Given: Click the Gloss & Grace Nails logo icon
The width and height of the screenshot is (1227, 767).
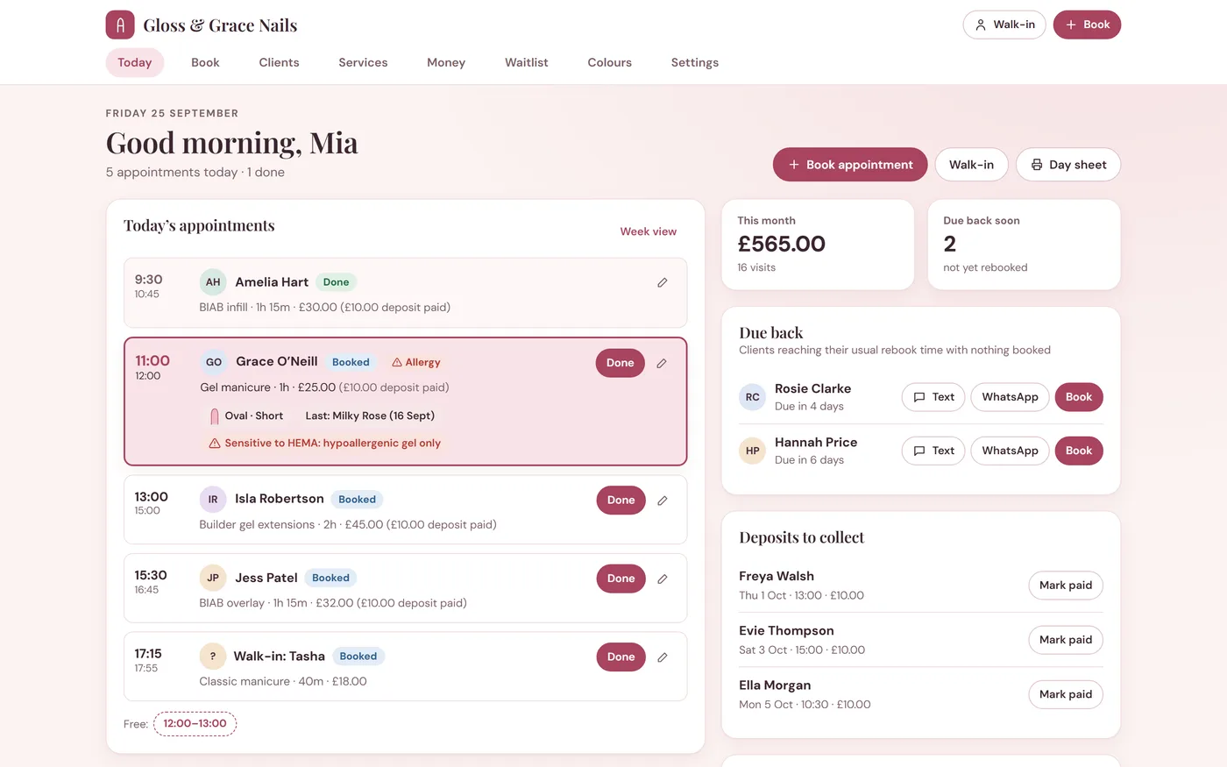Looking at the screenshot, I should [x=120, y=25].
